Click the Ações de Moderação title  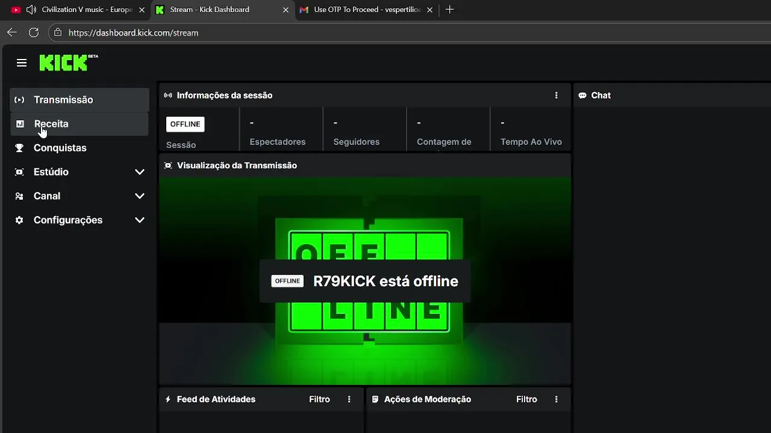tap(428, 399)
